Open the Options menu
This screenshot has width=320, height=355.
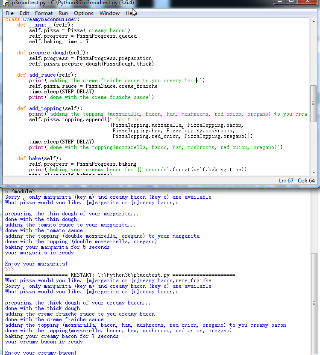click(84, 13)
